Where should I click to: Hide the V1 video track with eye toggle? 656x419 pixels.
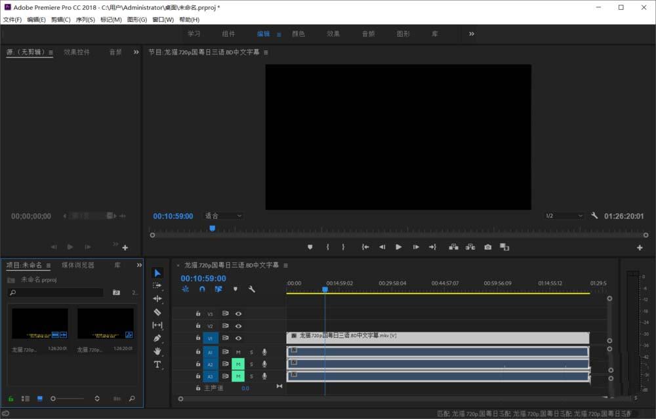coord(237,337)
